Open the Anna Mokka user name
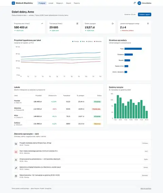The width and height of the screenshot is (163, 193). 147,3
